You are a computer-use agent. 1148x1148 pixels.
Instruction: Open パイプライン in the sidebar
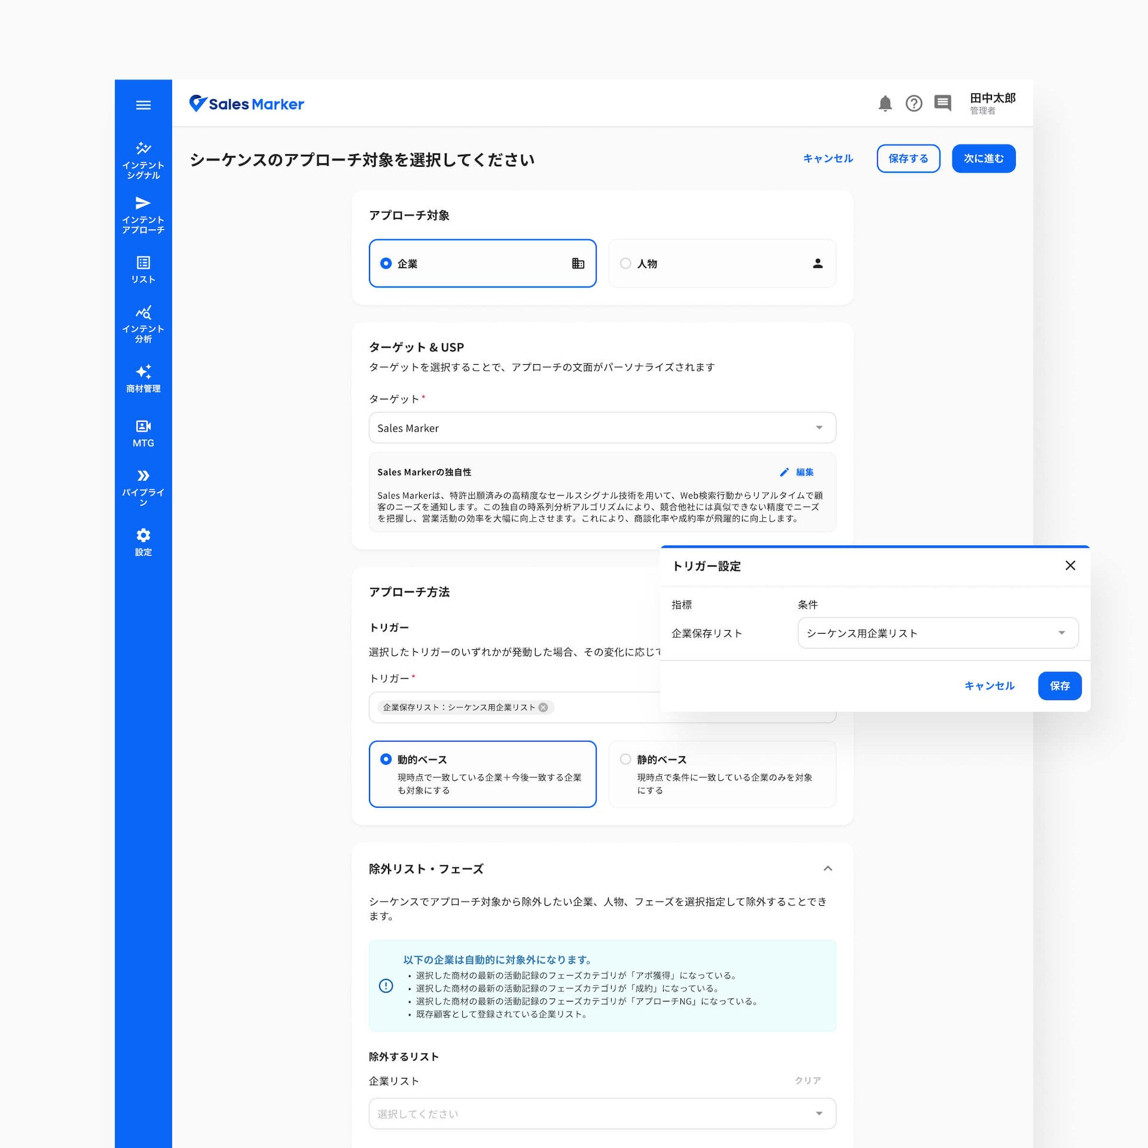tap(143, 488)
